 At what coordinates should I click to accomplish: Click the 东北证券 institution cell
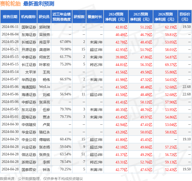(x=29, y=110)
